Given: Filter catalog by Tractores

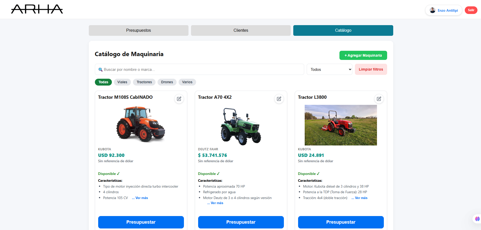Looking at the screenshot, I should click(x=144, y=82).
